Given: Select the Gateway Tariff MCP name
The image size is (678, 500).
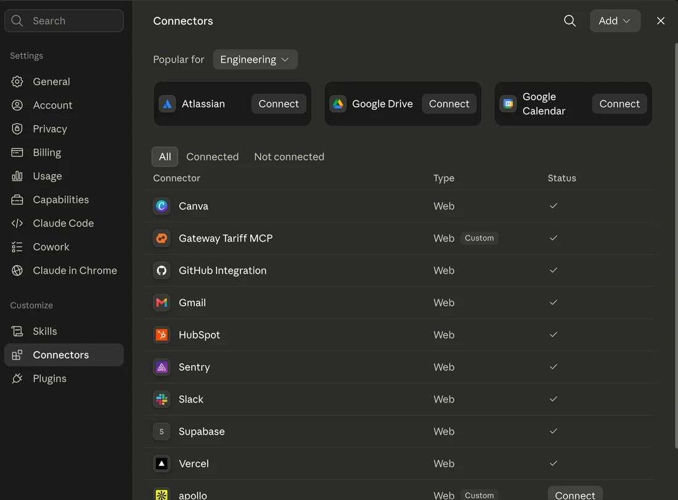Looking at the screenshot, I should 226,239.
